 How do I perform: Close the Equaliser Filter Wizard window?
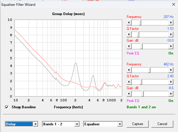pyautogui.click(x=174, y=4)
